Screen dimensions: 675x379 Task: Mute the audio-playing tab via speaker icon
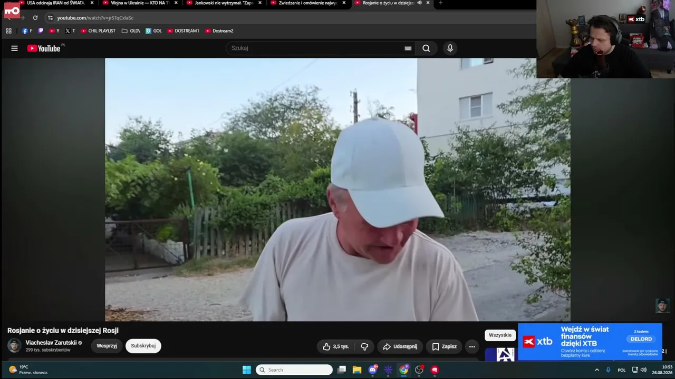click(x=420, y=3)
